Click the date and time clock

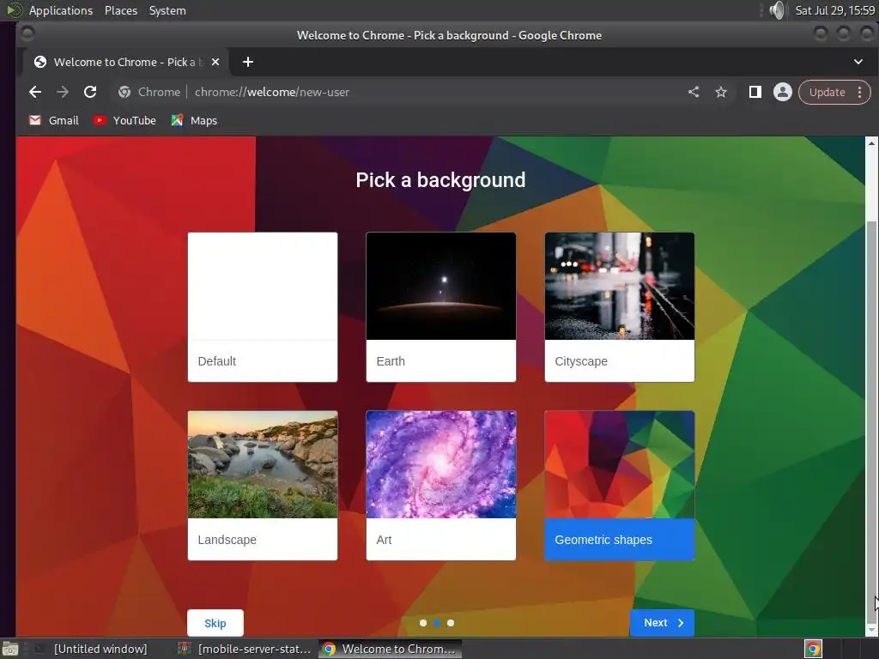[x=834, y=10]
